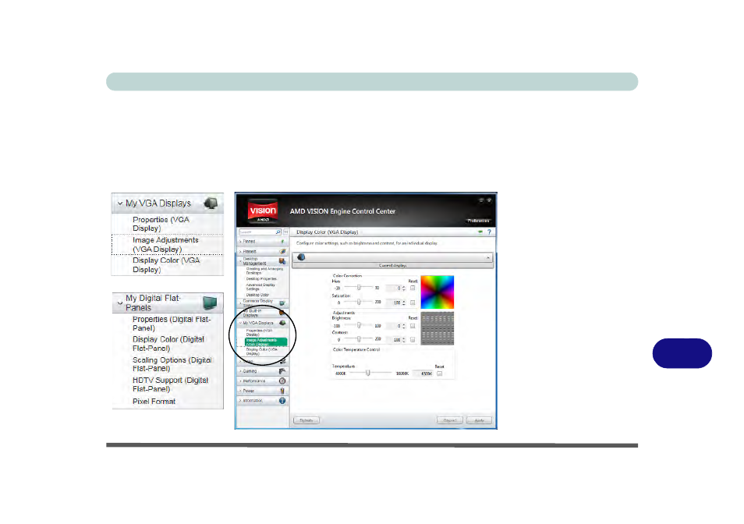
Task: Click the Common Display Tasks icon
Action: pos(282,303)
